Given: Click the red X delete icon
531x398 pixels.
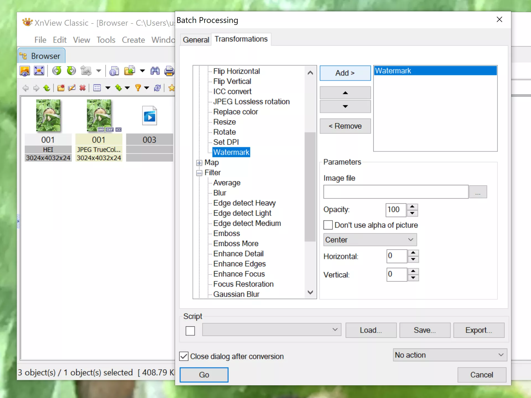Looking at the screenshot, I should (82, 88).
